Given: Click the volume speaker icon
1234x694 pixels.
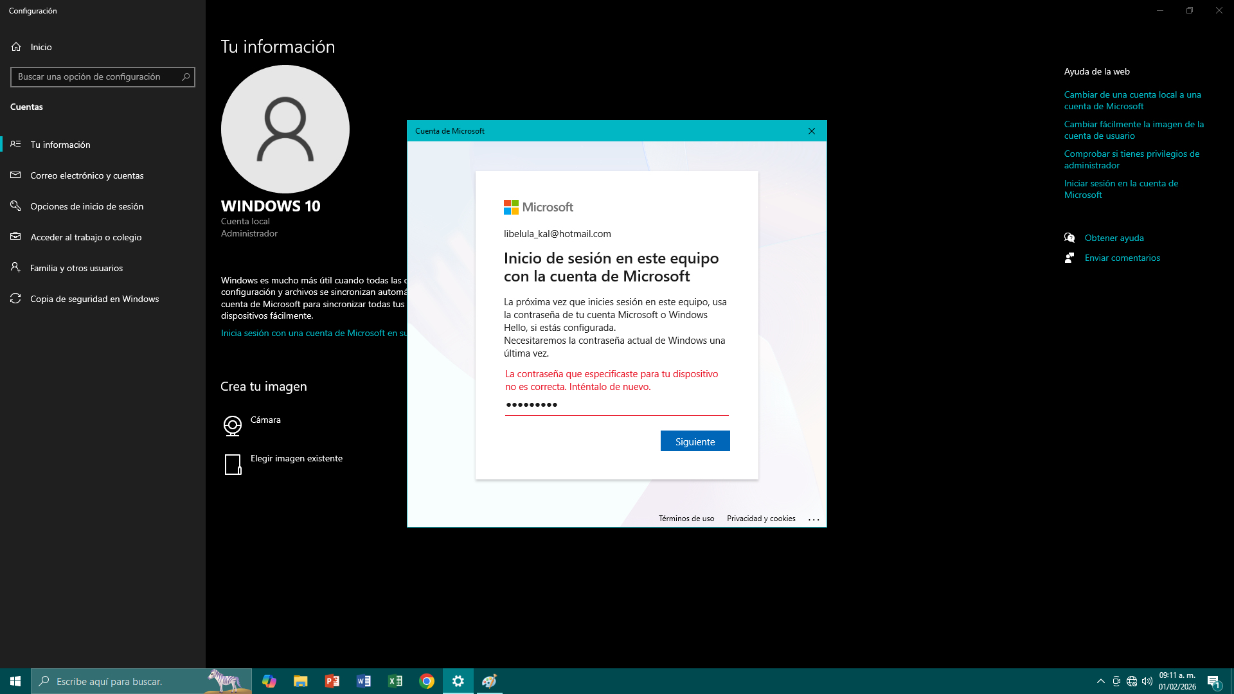Looking at the screenshot, I should coord(1147,681).
